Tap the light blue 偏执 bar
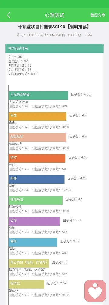This screenshot has height=305, width=109. click(33, 242)
